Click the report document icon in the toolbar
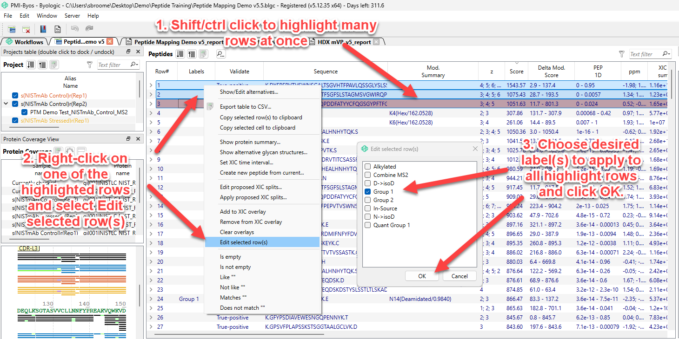 [x=57, y=29]
